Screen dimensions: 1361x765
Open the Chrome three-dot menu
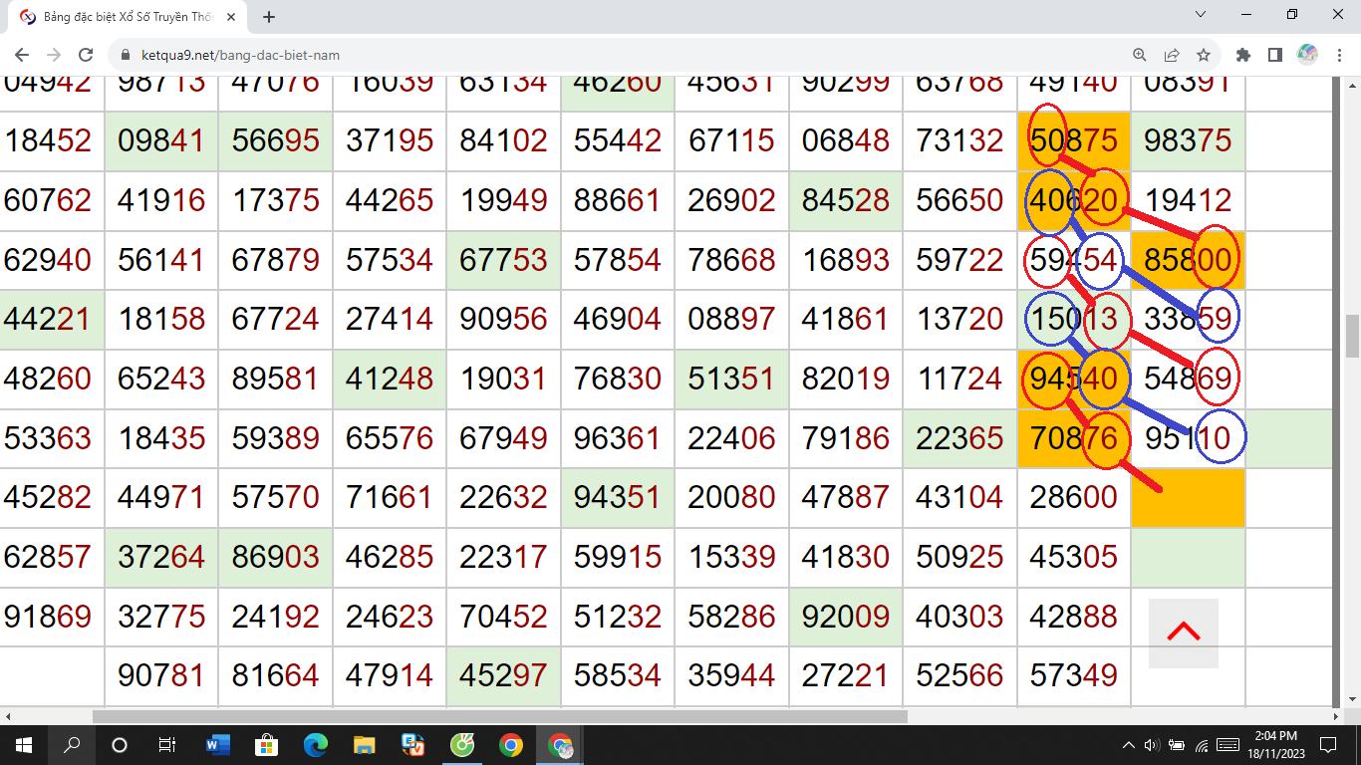(1338, 55)
